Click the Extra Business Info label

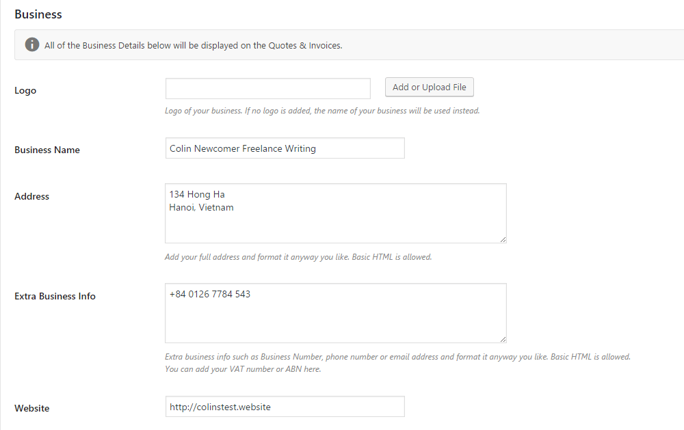coord(55,295)
